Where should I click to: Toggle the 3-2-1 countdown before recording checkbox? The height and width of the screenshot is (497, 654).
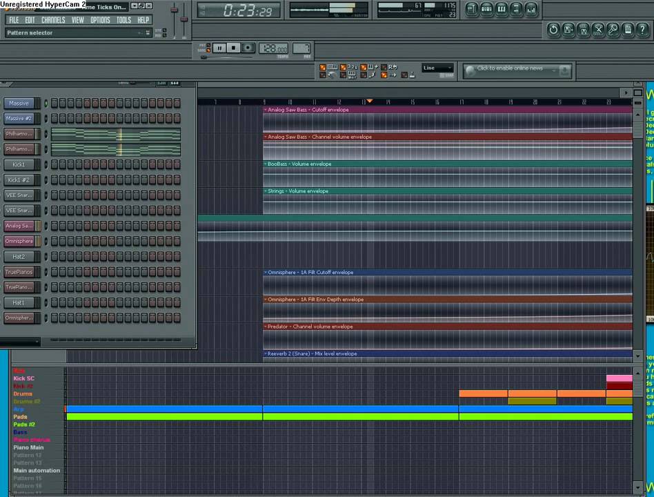pos(343,67)
